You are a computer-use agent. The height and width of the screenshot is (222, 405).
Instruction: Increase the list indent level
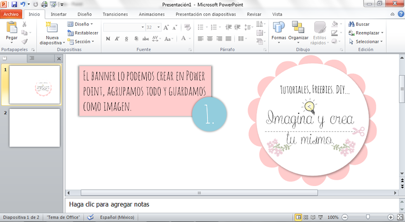pos(237,27)
